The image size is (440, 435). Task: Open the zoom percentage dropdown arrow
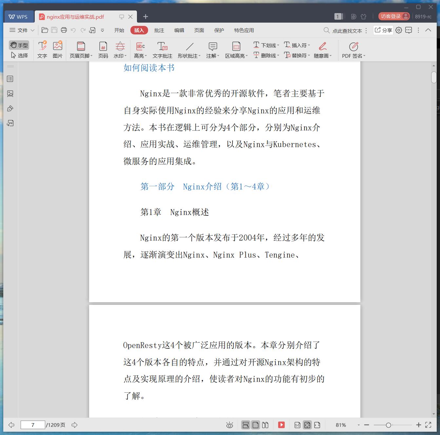(359, 425)
